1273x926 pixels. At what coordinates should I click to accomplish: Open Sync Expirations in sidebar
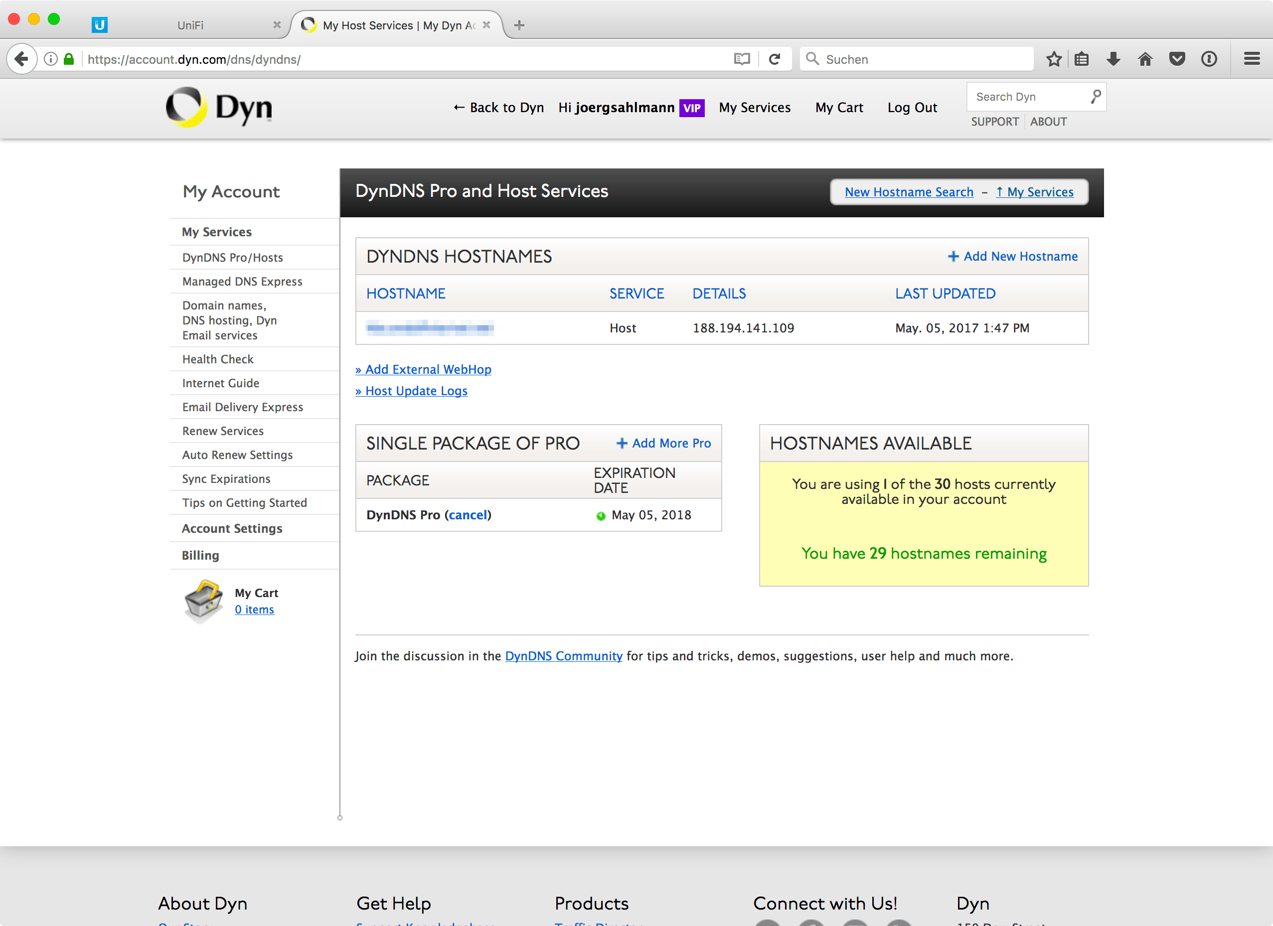coord(226,479)
